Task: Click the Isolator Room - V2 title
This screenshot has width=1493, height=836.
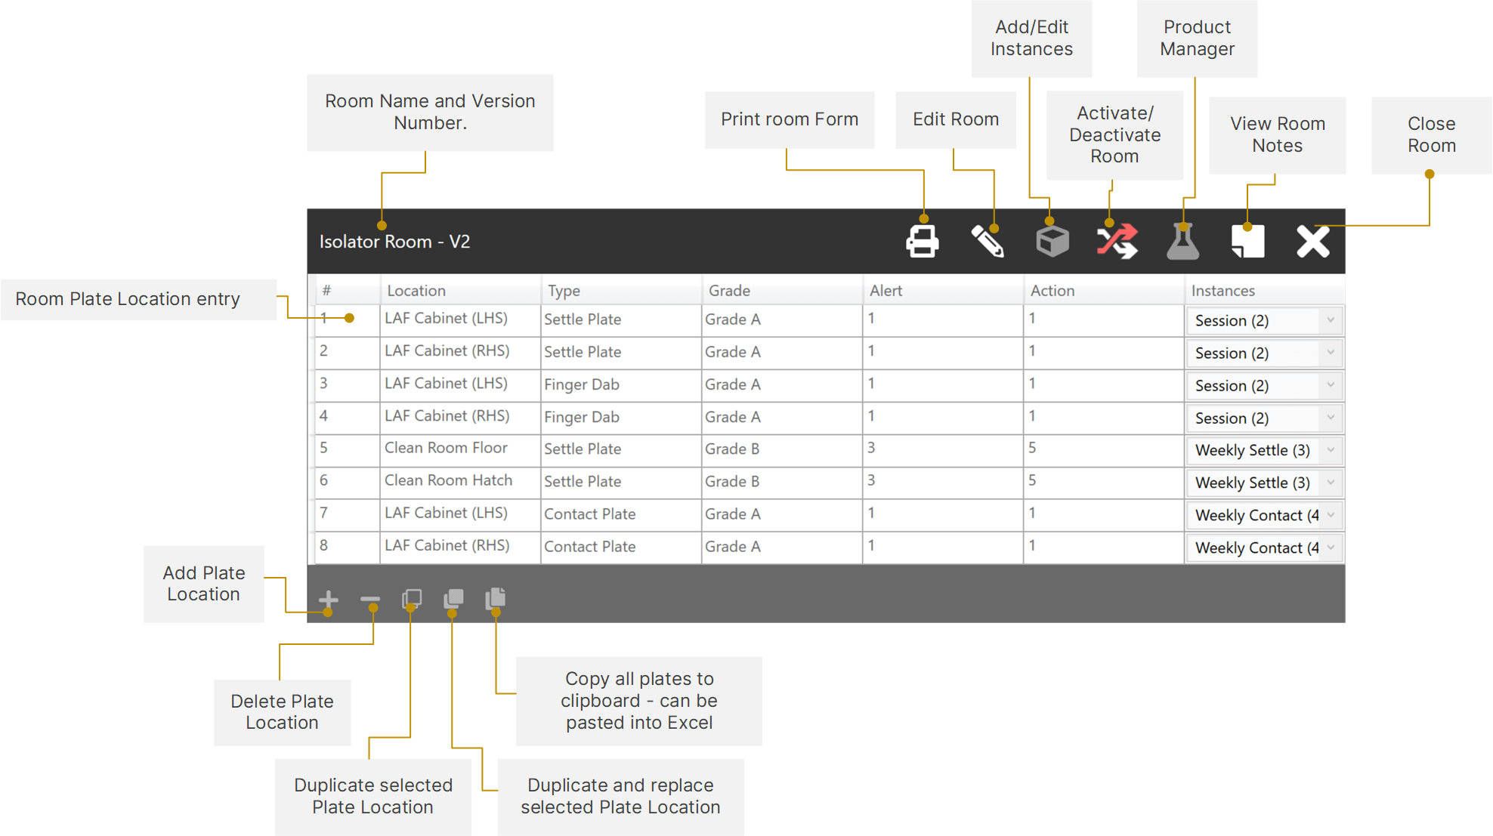Action: 394,242
